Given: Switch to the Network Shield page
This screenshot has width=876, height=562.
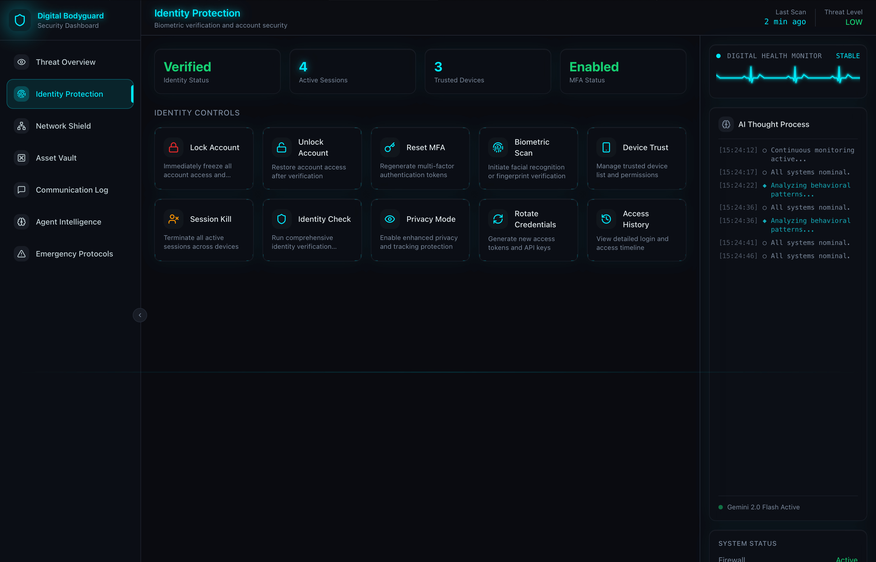Looking at the screenshot, I should pos(63,126).
